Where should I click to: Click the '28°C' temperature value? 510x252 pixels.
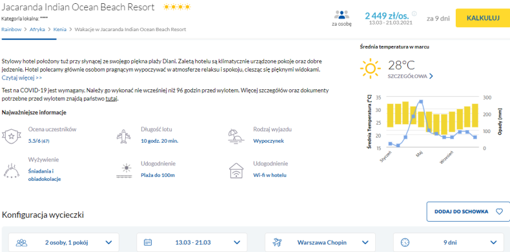pos(402,65)
